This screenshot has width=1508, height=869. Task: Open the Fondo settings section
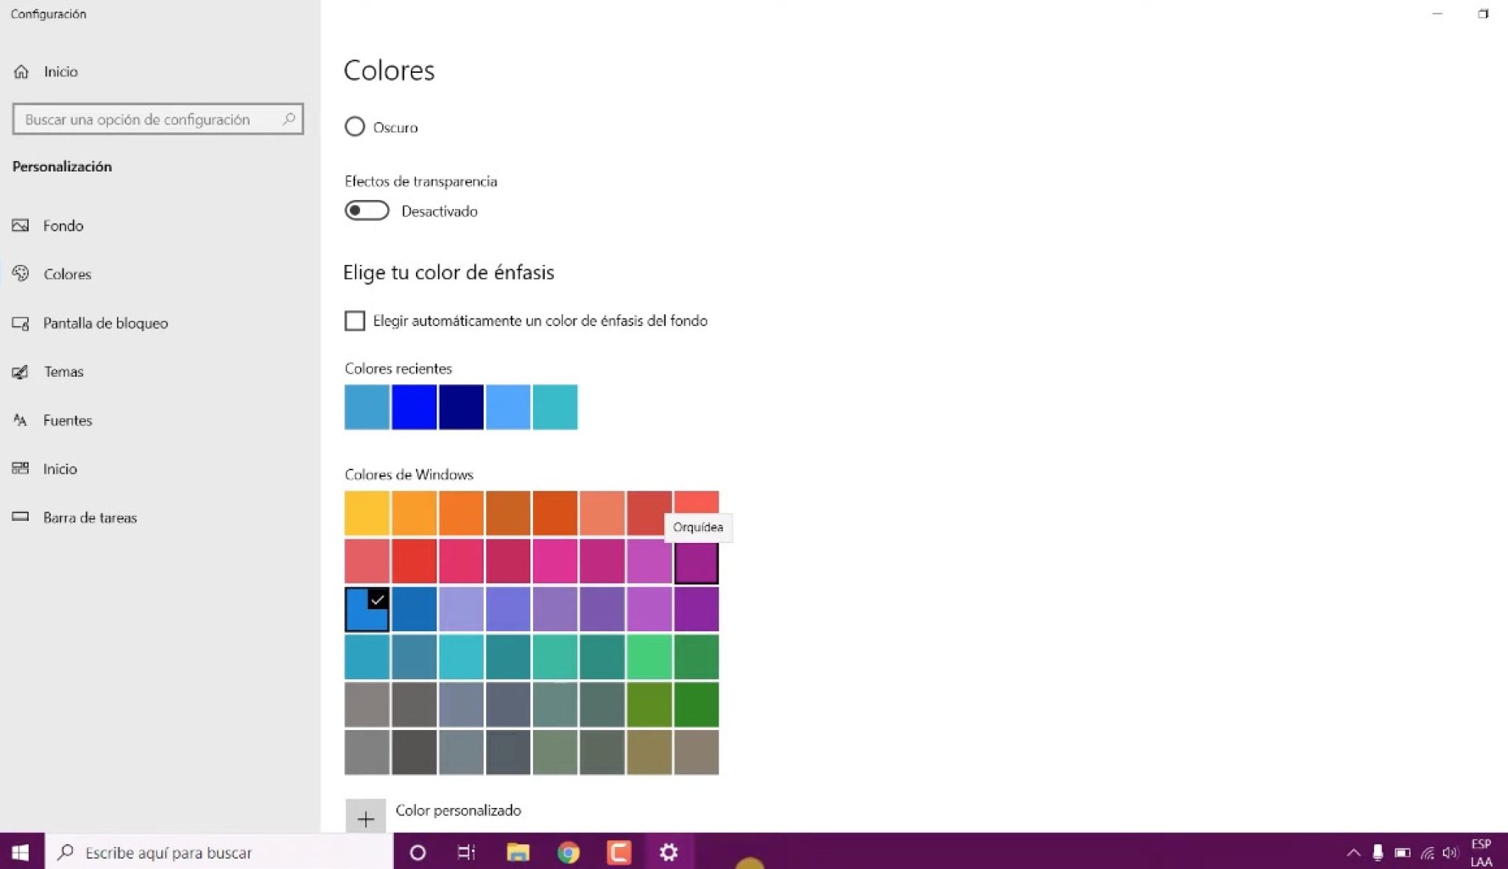pos(63,225)
